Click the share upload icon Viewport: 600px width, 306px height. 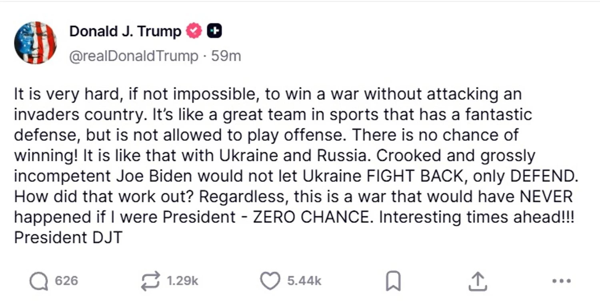point(478,281)
